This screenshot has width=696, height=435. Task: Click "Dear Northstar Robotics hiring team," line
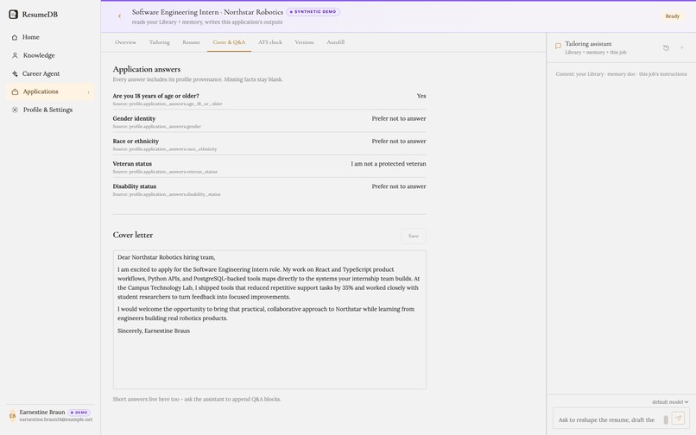167,257
